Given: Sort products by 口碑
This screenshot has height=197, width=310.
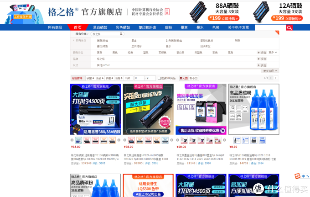Looking at the screenshot, I should [x=128, y=78].
